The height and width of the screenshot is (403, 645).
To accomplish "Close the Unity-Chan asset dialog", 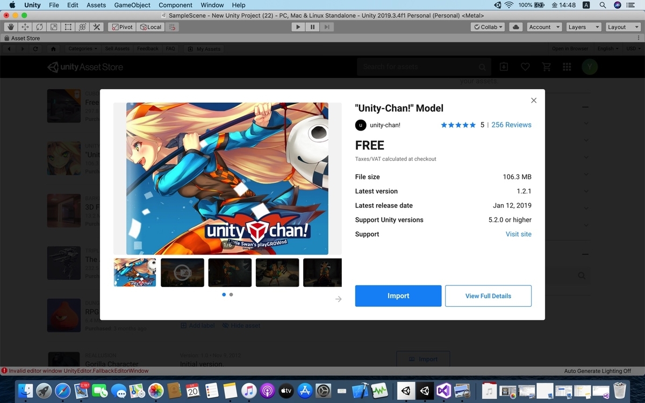I will (534, 100).
